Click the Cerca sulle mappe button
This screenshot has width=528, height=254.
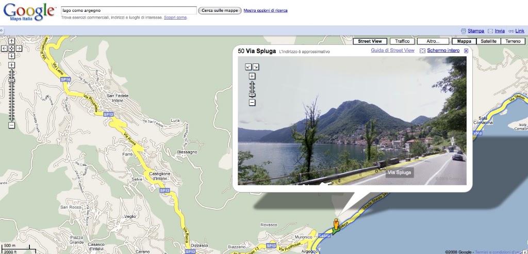[220, 10]
